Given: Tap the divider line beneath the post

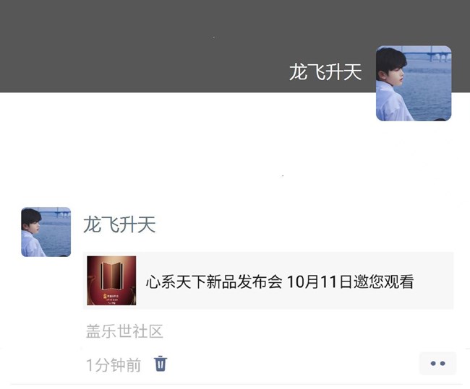Looking at the screenshot, I should click(236, 384).
